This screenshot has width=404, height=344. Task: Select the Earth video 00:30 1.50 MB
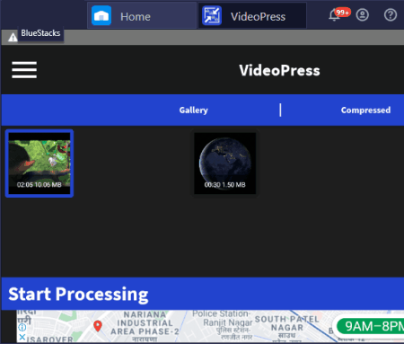click(224, 163)
